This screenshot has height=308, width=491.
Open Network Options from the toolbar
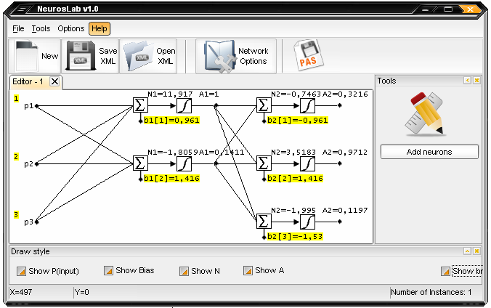pos(220,56)
